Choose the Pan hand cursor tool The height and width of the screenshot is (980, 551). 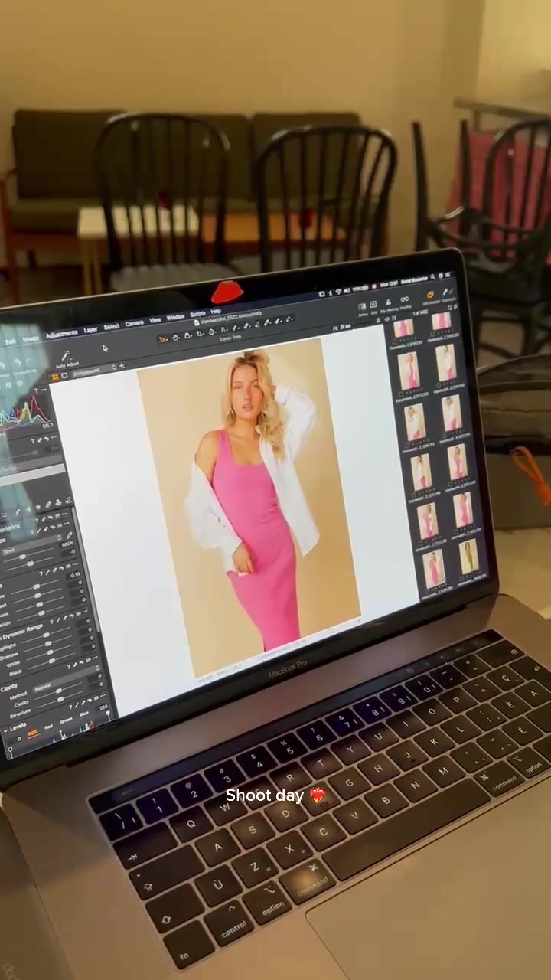[176, 337]
